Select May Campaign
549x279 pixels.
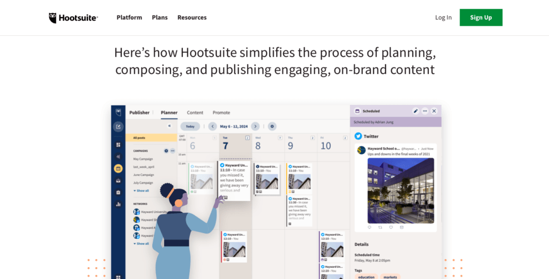coord(143,159)
